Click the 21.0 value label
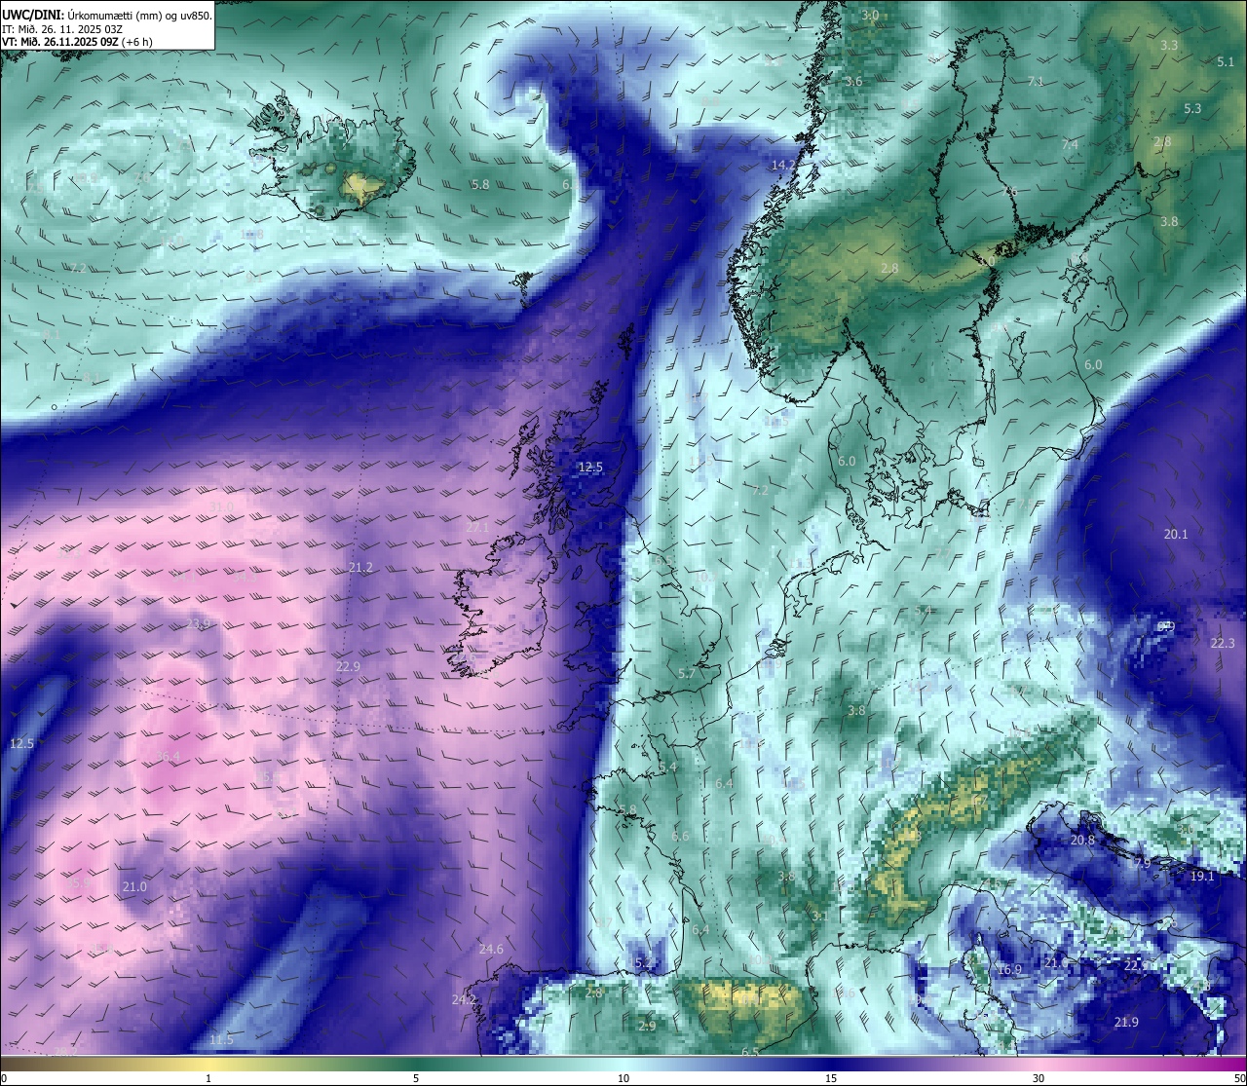The width and height of the screenshot is (1247, 1086). coord(134,886)
